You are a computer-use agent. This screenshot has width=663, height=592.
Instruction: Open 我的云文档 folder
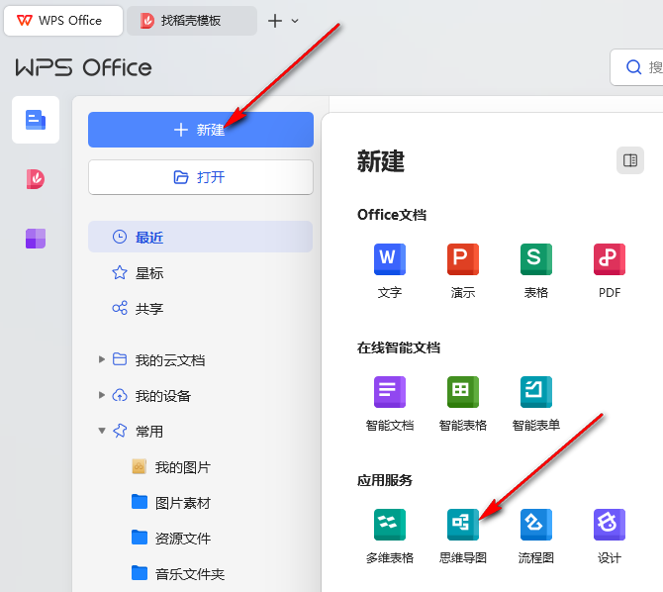170,360
